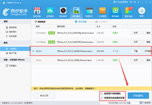The width and height of the screenshot is (152, 105).
Task: Click the yellow 提示 warning bar text
Action: pos(65,88)
